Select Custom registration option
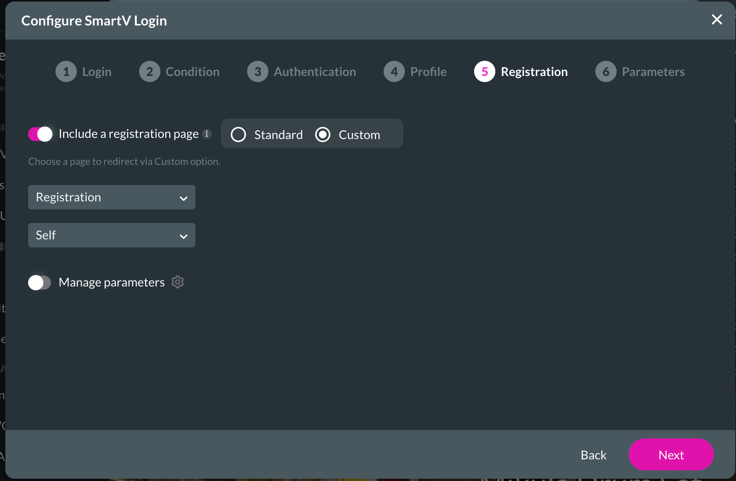Image resolution: width=736 pixels, height=481 pixels. (323, 134)
